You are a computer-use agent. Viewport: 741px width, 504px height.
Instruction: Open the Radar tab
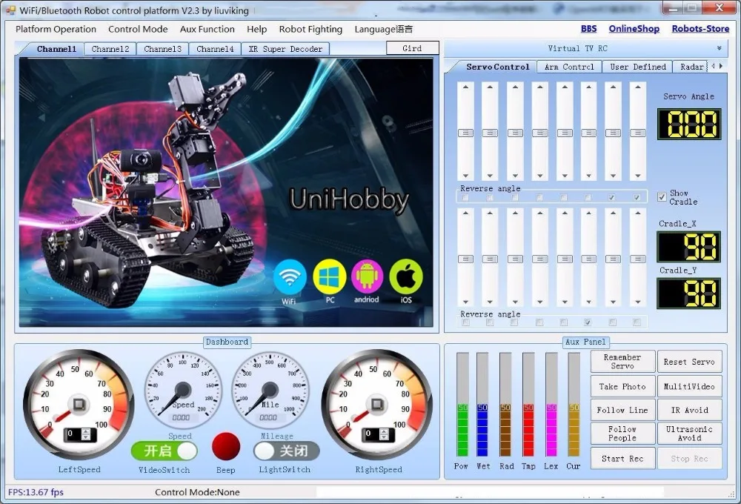(691, 67)
